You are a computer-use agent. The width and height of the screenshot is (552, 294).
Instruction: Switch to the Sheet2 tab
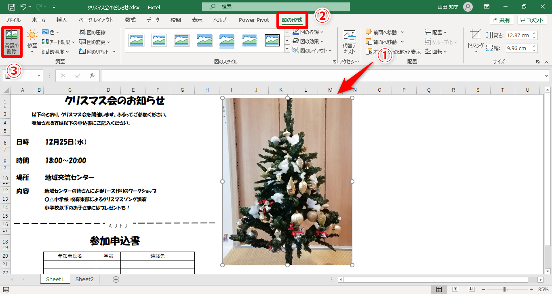point(84,279)
